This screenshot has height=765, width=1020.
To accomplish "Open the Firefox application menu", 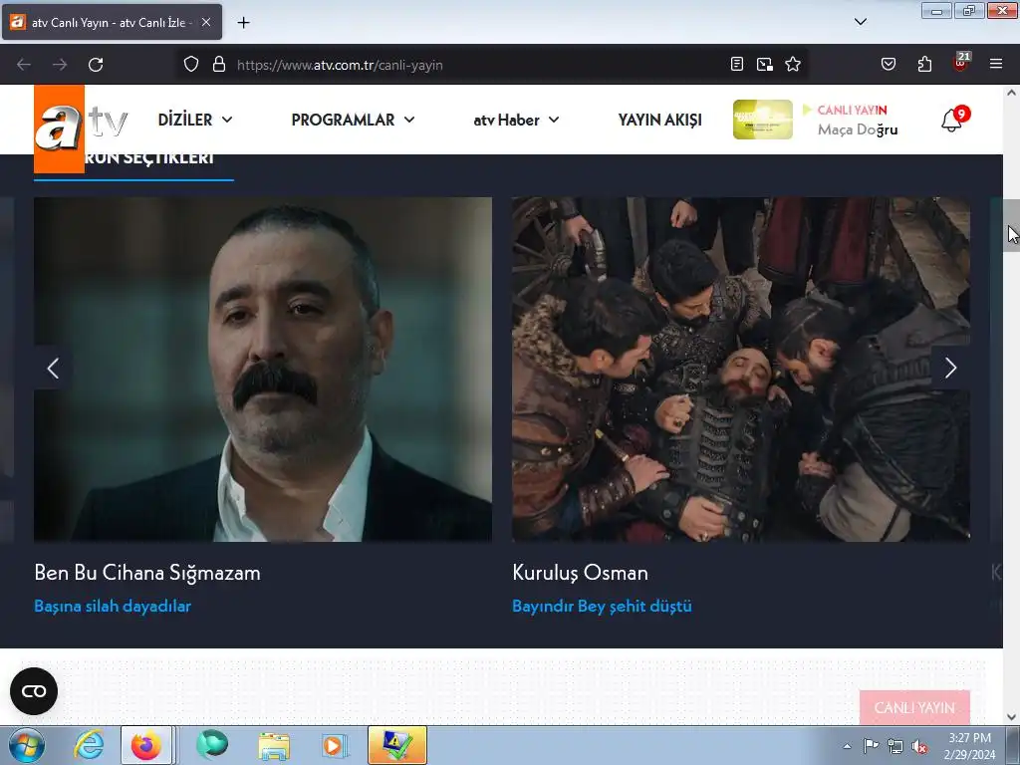I will point(996,65).
